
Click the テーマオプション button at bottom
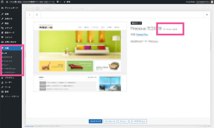tap(138, 121)
